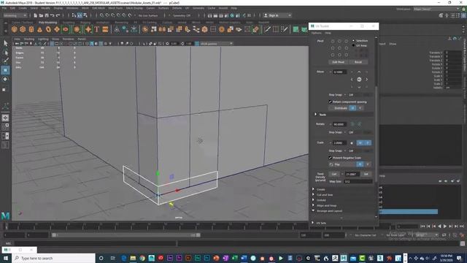Open the Symmetry Off dropdown
Viewport: 467px width, 263px height.
click(x=182, y=15)
